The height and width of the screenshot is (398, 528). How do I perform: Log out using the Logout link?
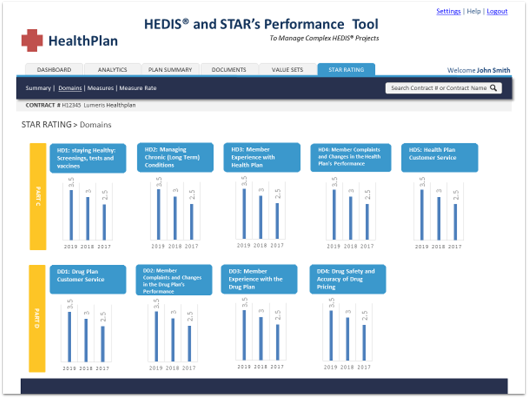(497, 11)
